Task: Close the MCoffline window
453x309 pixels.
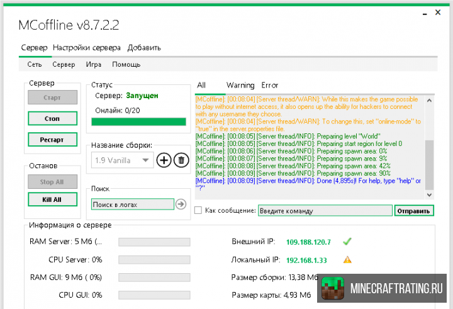Action: pos(438,13)
